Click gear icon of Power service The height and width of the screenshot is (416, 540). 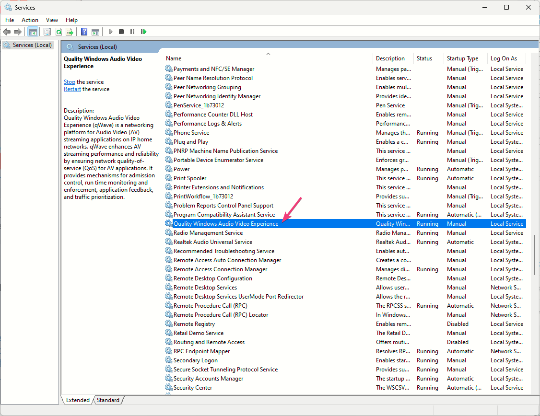pyautogui.click(x=168, y=169)
